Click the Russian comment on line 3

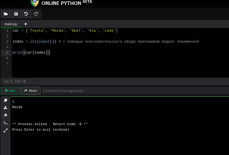(x=129, y=41)
